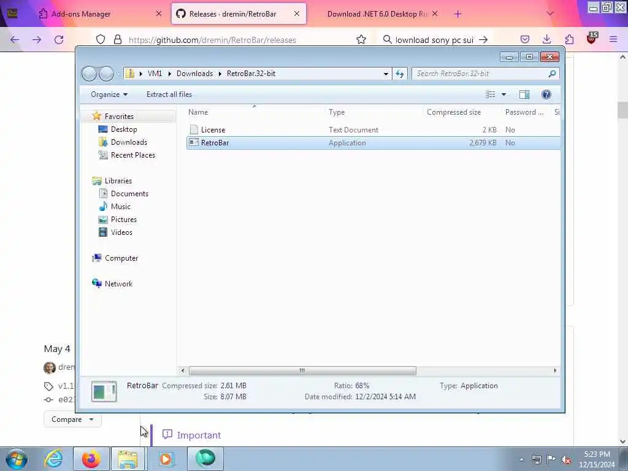The image size is (628, 471).
Task: Refresh the Explorer folder view
Action: pyautogui.click(x=400, y=74)
